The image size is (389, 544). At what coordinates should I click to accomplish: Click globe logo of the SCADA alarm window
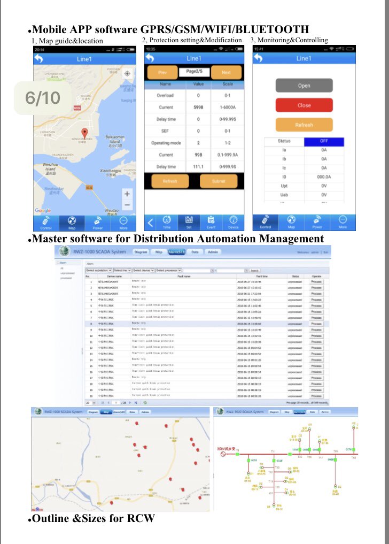click(x=65, y=250)
